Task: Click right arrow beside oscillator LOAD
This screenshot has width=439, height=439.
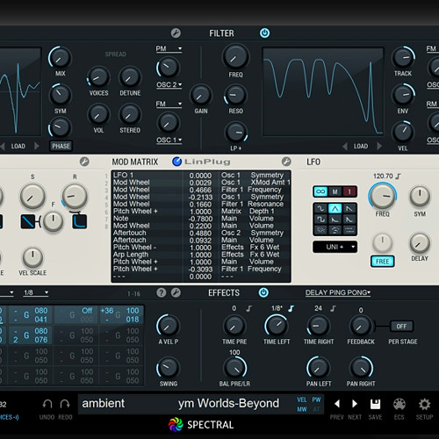Action: pos(37,146)
